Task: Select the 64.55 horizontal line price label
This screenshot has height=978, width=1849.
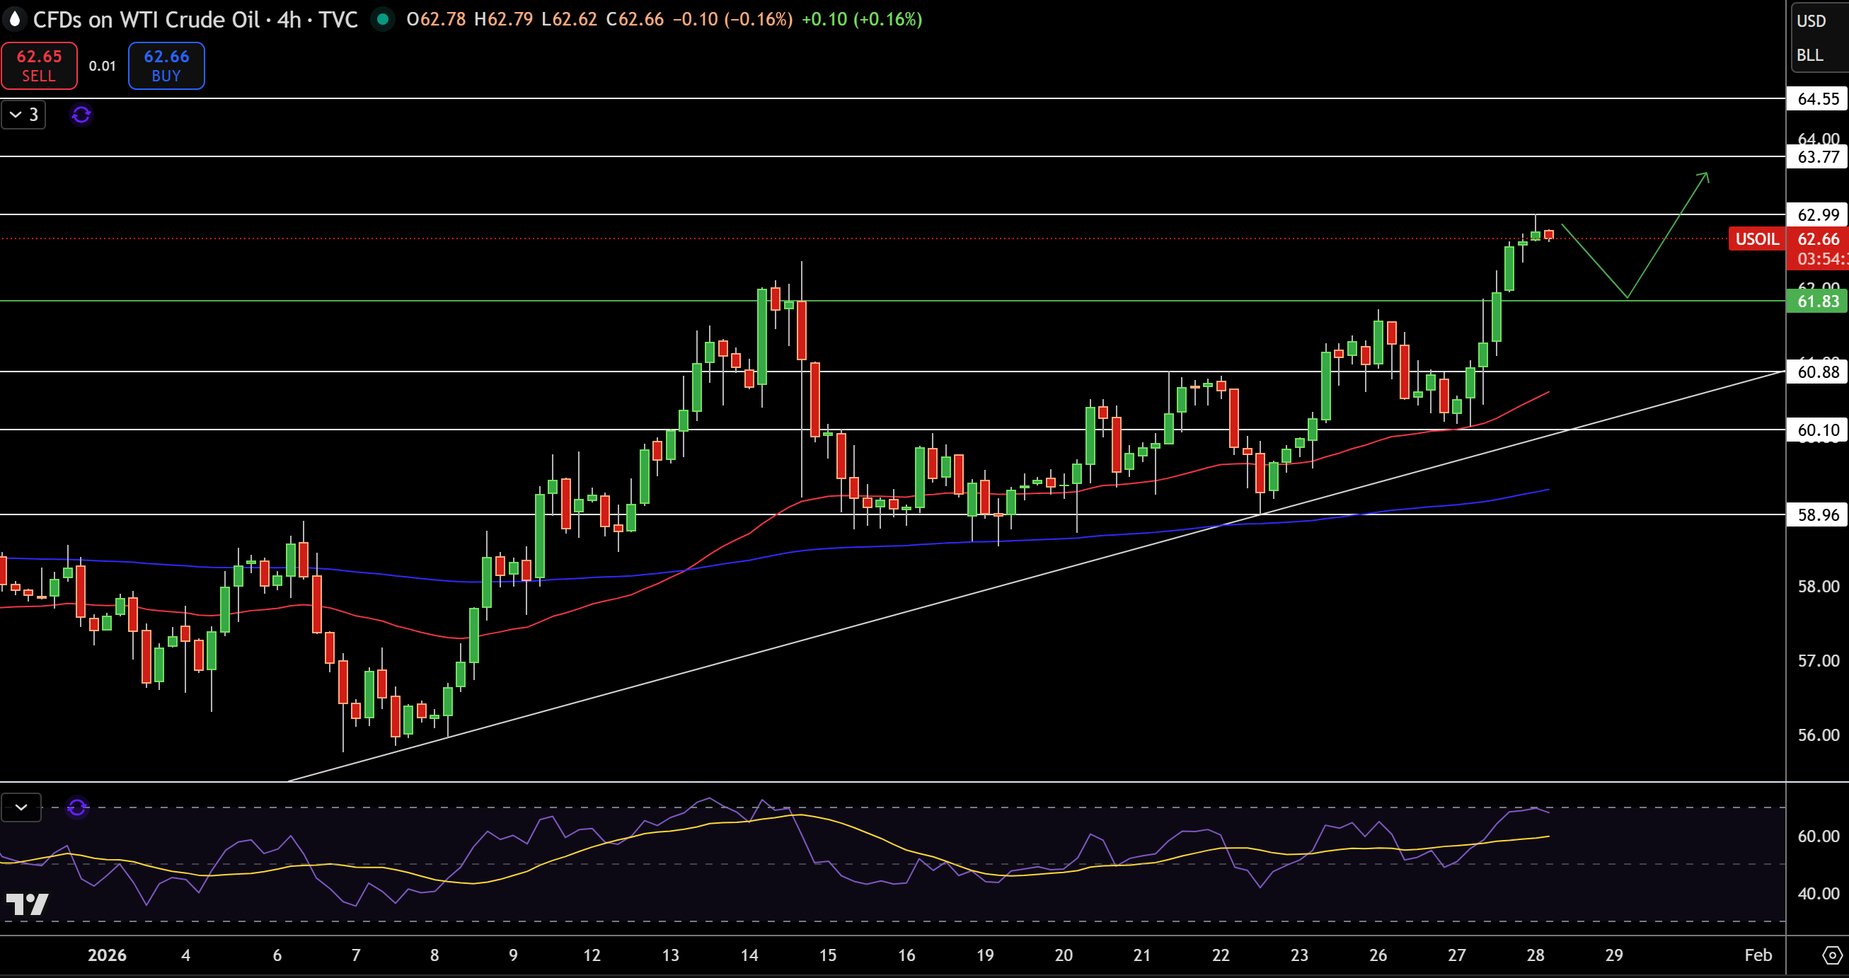Action: click(x=1817, y=98)
